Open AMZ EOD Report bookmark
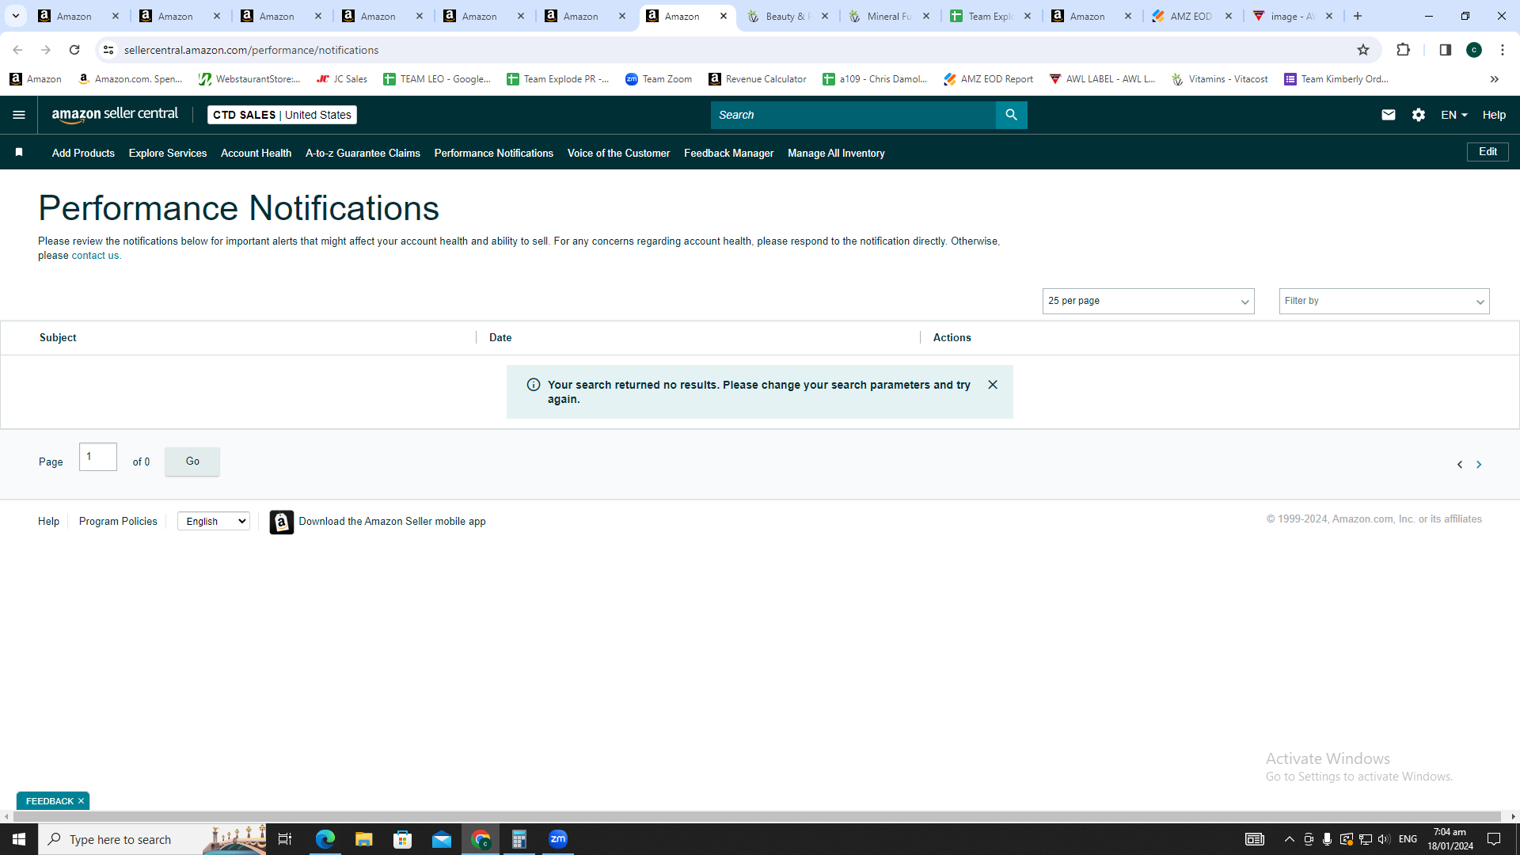The height and width of the screenshot is (855, 1520). point(988,79)
